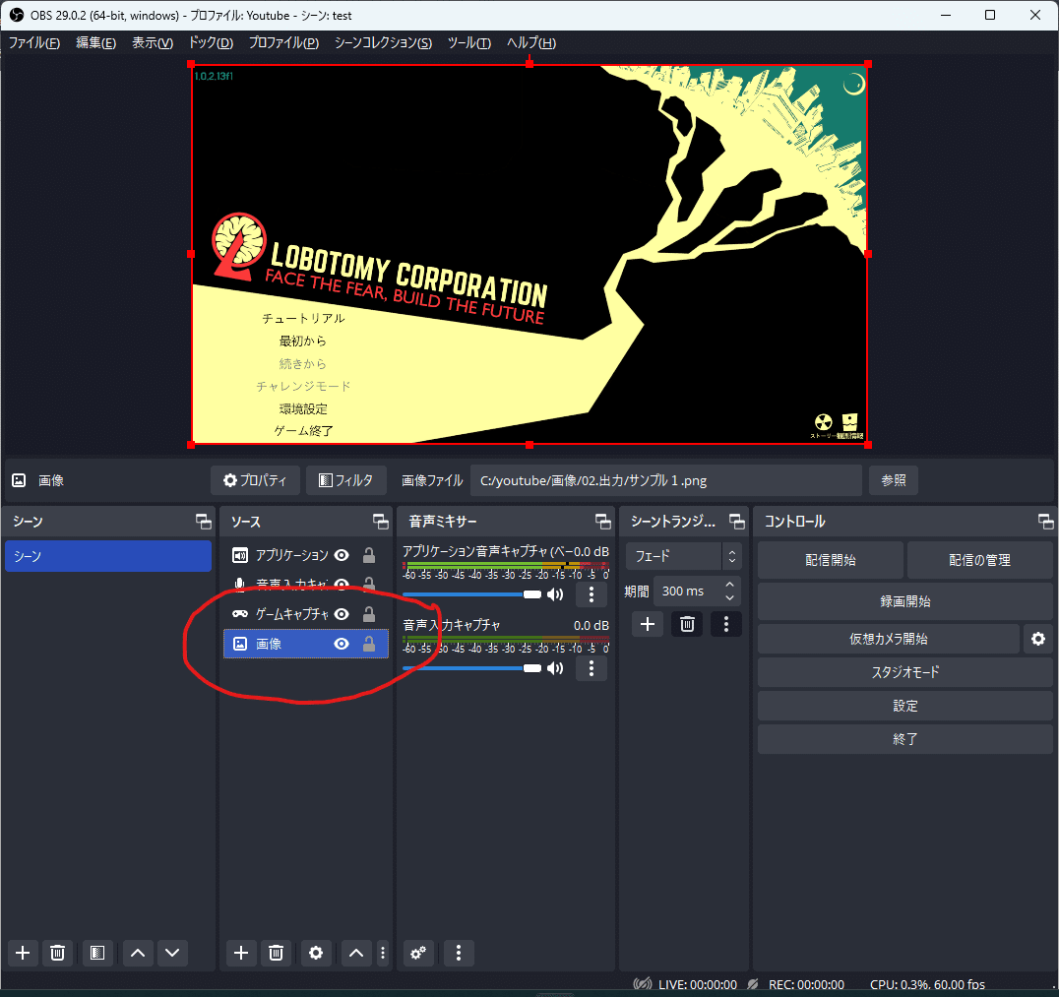This screenshot has height=997, width=1059.
Task: Open virtual camera settings gear
Action: click(x=1038, y=639)
